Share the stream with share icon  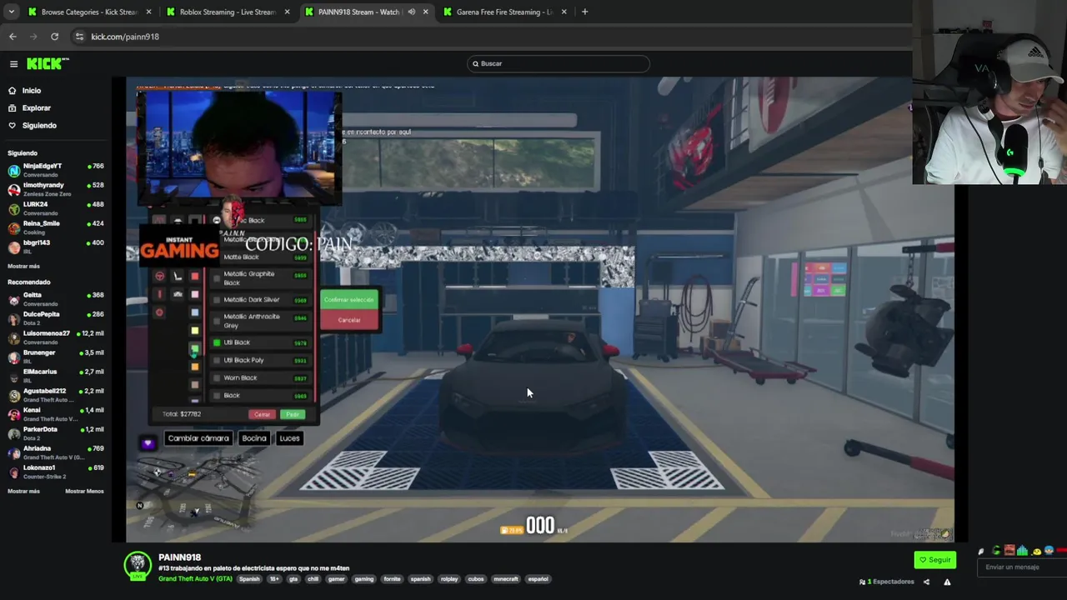(926, 582)
